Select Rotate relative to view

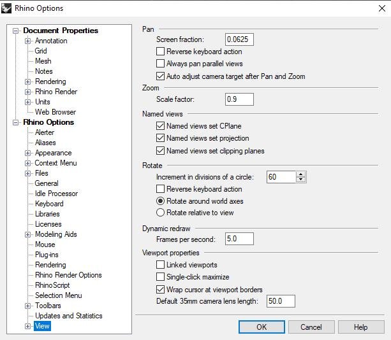click(x=160, y=213)
